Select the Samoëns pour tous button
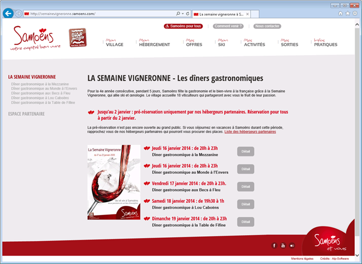The image size is (362, 264). point(183,26)
